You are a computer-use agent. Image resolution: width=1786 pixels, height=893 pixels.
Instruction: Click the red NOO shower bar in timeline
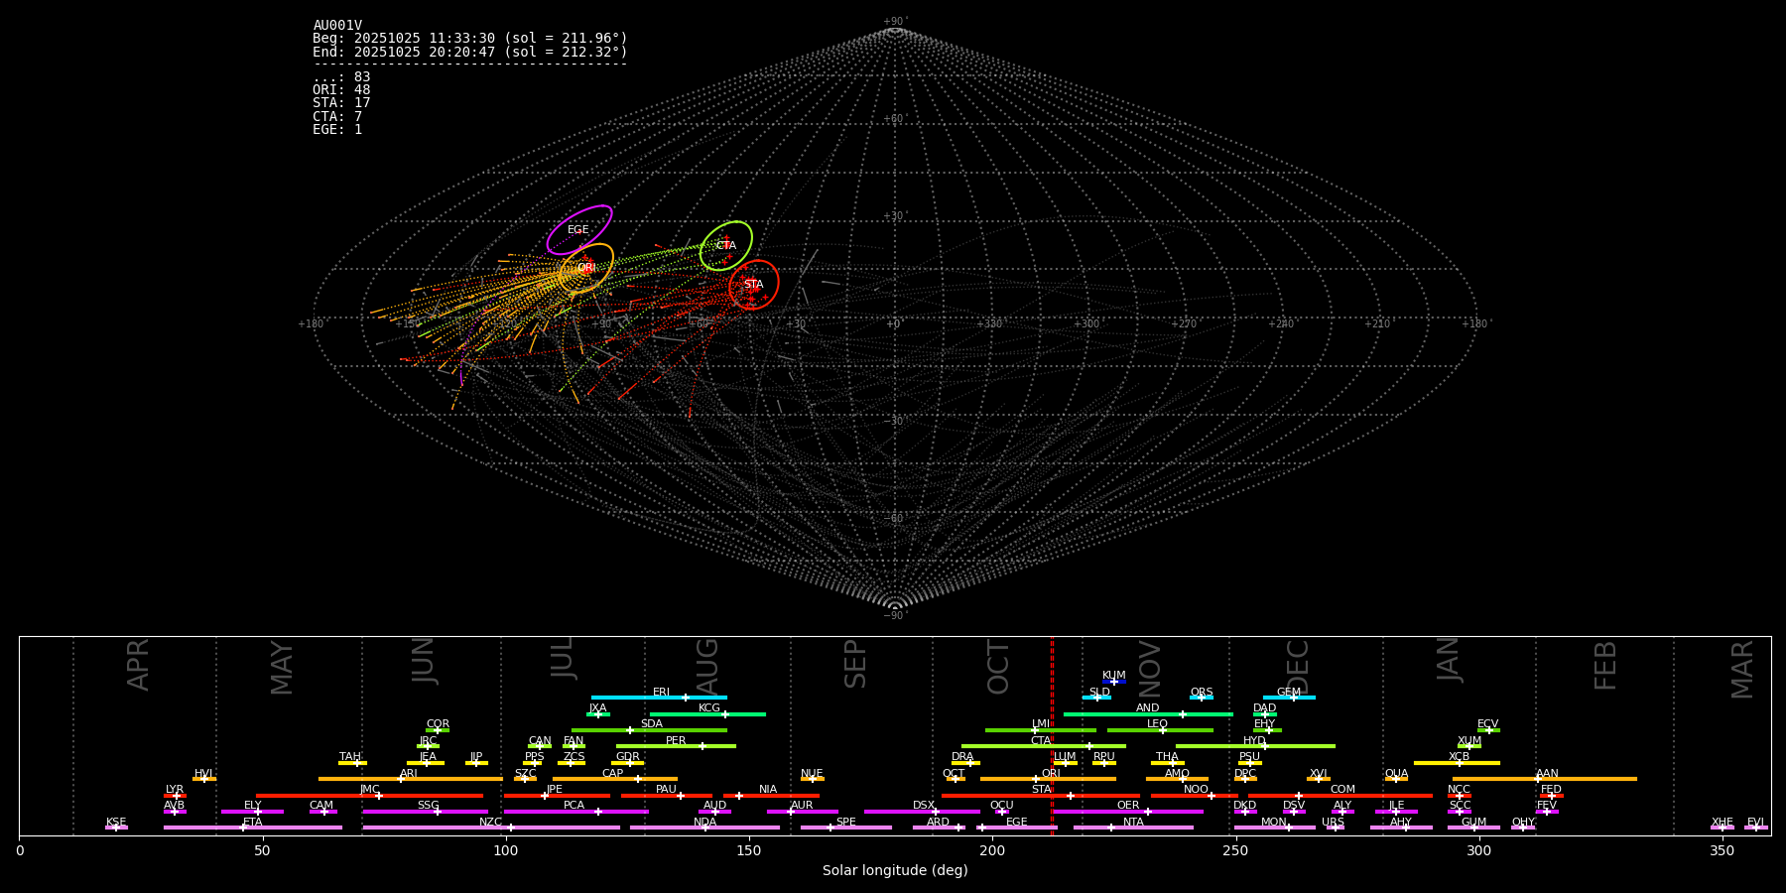[1195, 796]
